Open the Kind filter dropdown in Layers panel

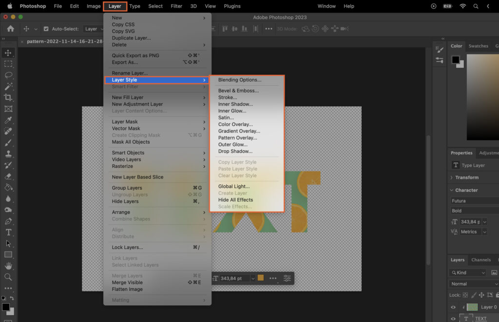pyautogui.click(x=467, y=272)
